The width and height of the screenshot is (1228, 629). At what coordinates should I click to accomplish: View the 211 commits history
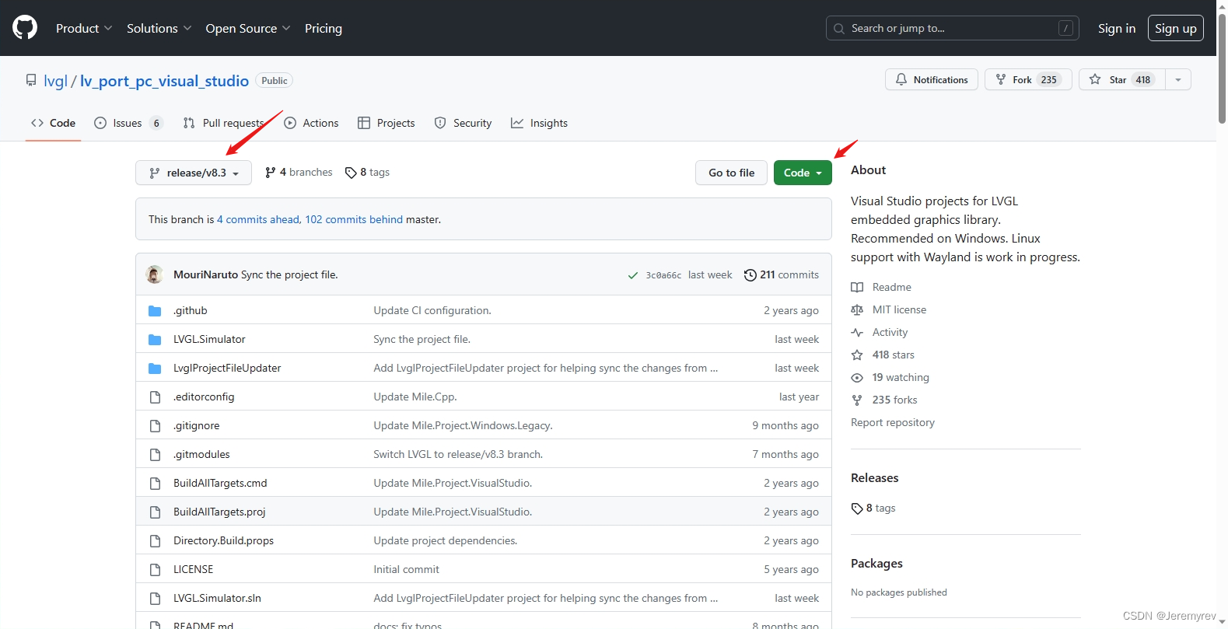point(782,274)
